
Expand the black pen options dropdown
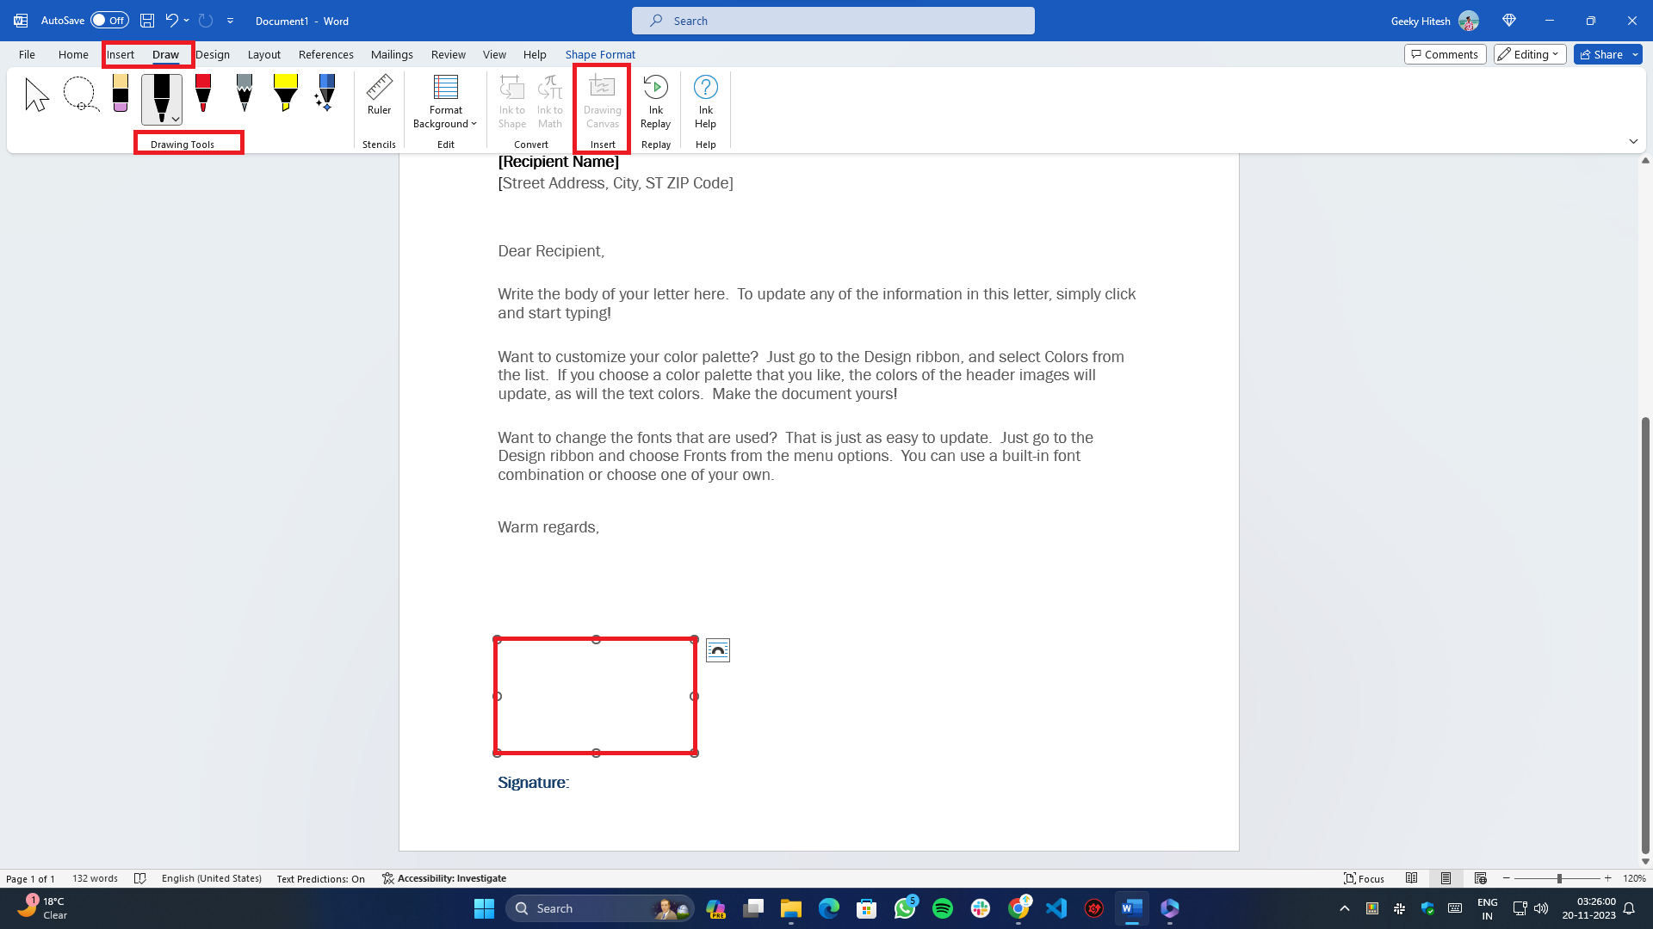(176, 120)
